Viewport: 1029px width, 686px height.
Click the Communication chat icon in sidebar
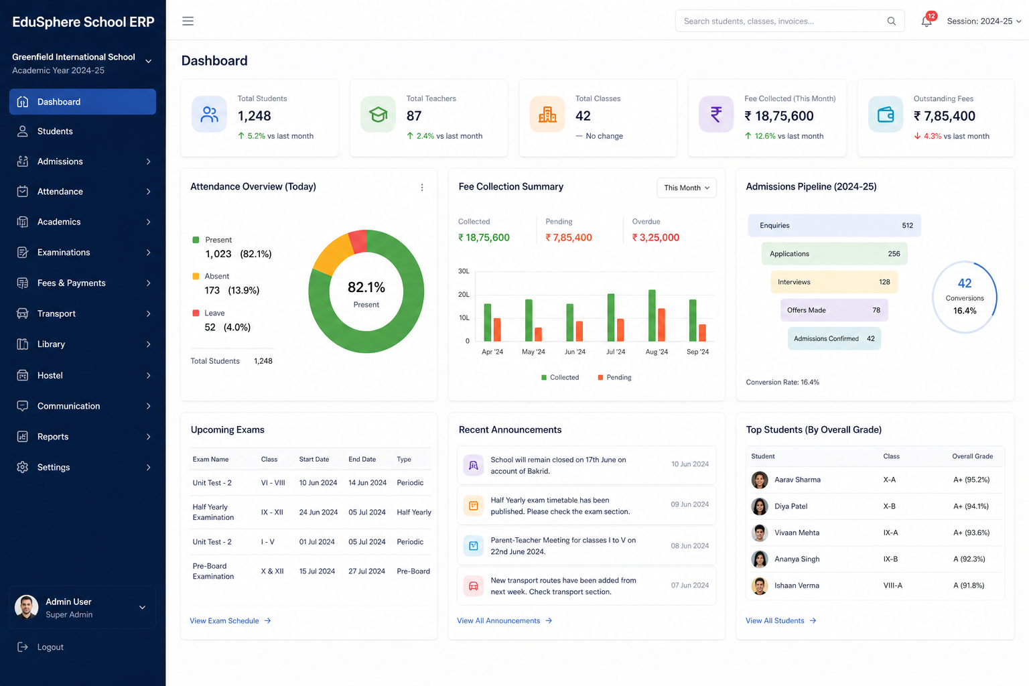click(x=23, y=406)
